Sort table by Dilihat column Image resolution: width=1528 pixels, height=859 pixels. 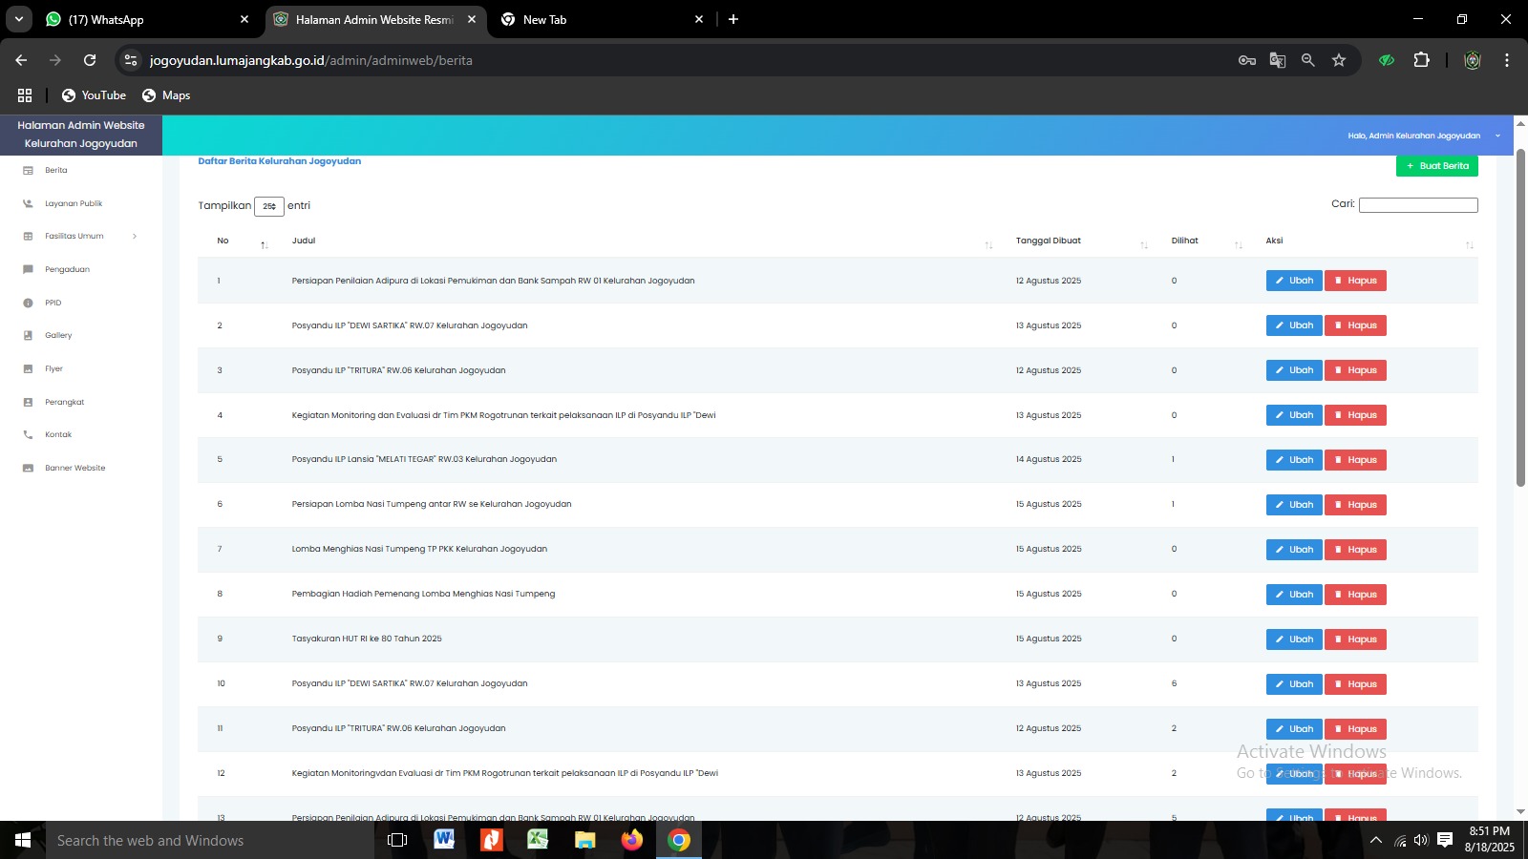[x=1239, y=244]
